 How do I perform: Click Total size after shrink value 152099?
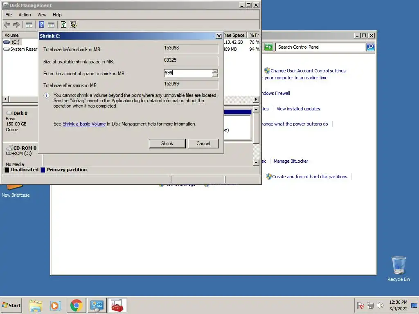(x=191, y=85)
